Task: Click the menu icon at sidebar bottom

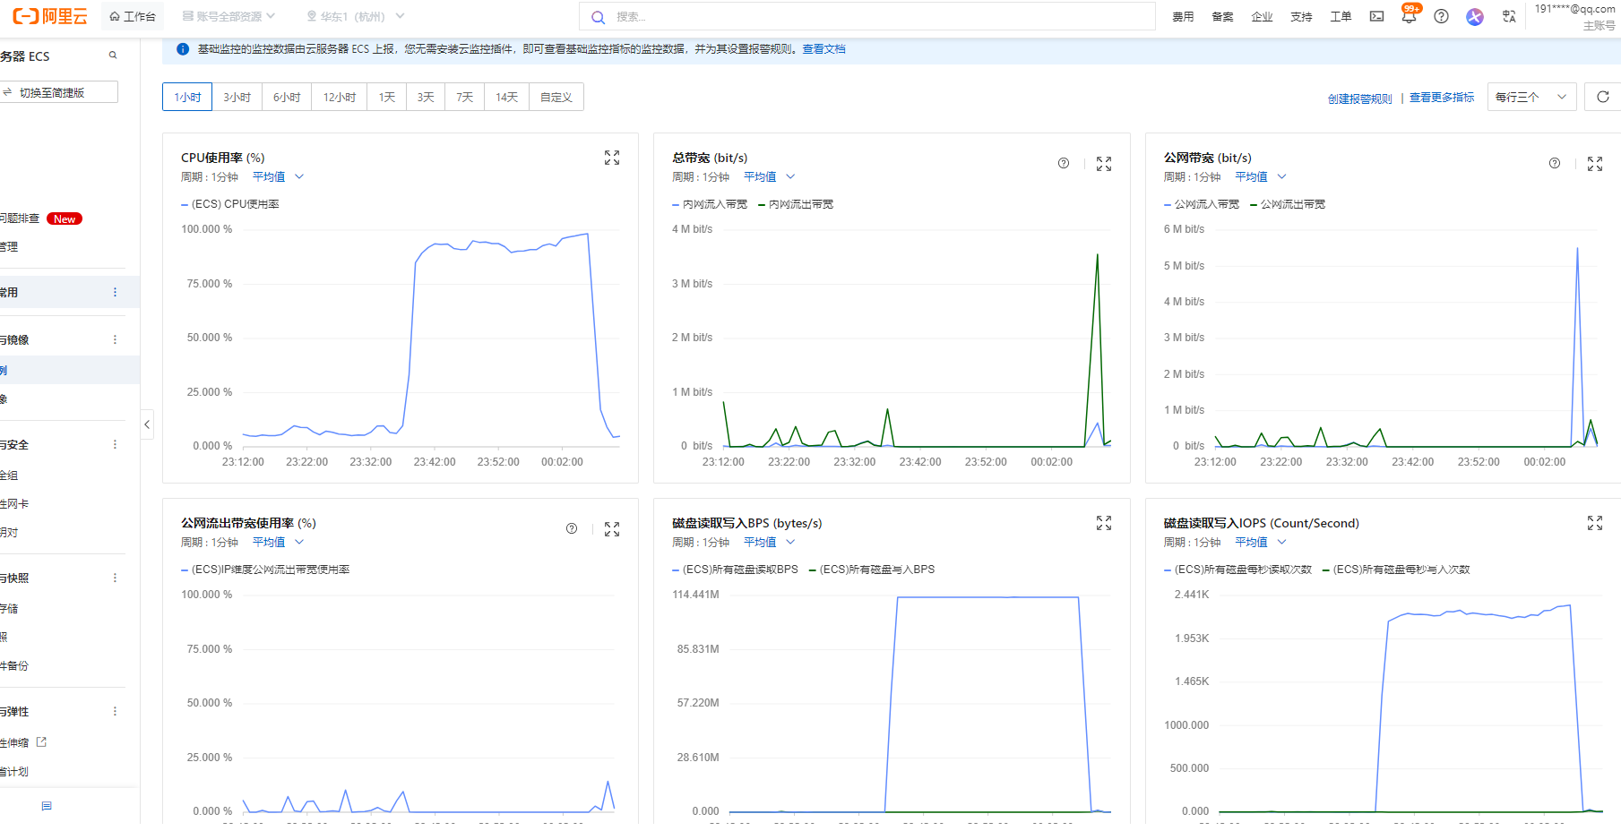Action: coord(47,806)
